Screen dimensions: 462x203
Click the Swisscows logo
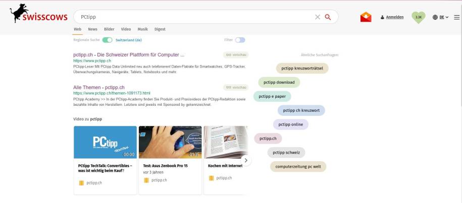pyautogui.click(x=38, y=15)
